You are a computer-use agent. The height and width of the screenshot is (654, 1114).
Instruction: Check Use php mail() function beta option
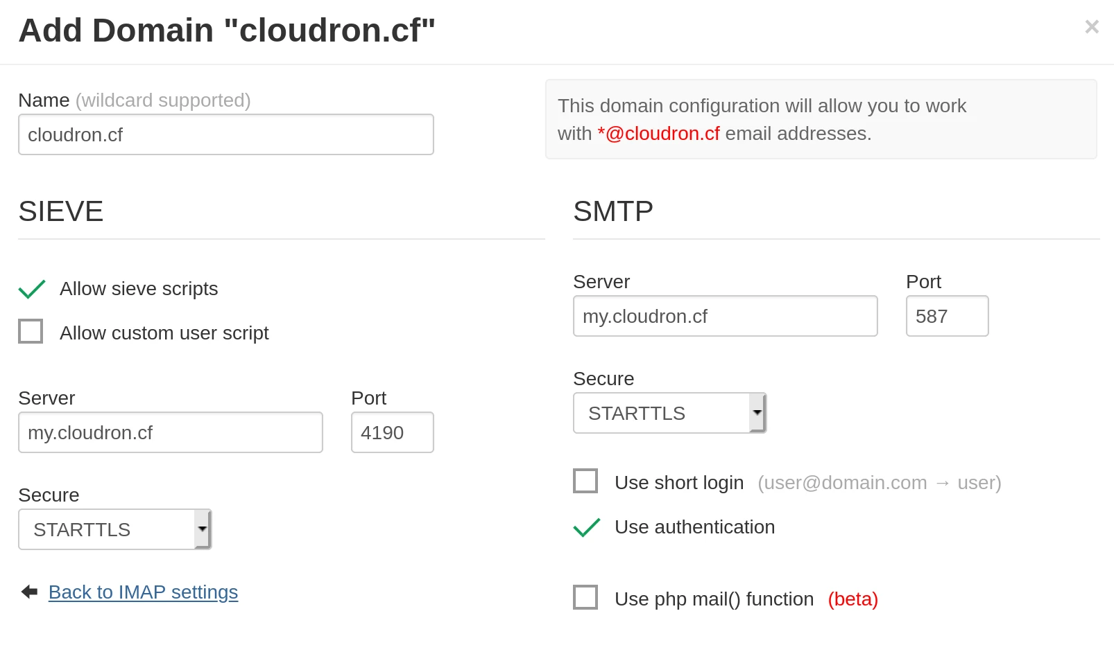tap(585, 597)
